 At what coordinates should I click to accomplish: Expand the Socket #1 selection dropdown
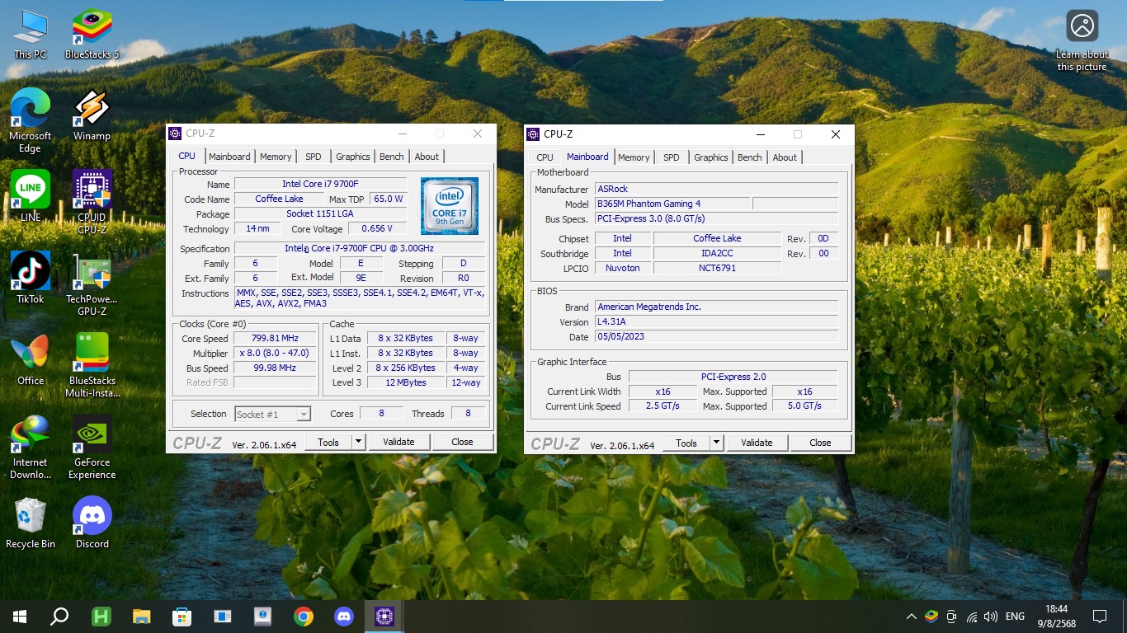click(304, 415)
